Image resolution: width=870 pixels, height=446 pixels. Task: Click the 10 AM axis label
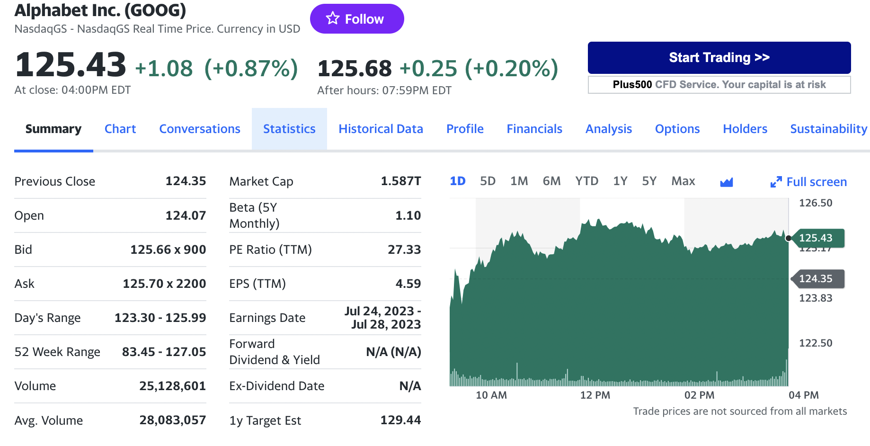coord(491,395)
